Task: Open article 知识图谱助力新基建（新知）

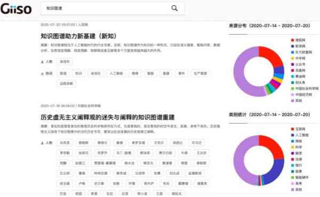Action: [x=78, y=36]
